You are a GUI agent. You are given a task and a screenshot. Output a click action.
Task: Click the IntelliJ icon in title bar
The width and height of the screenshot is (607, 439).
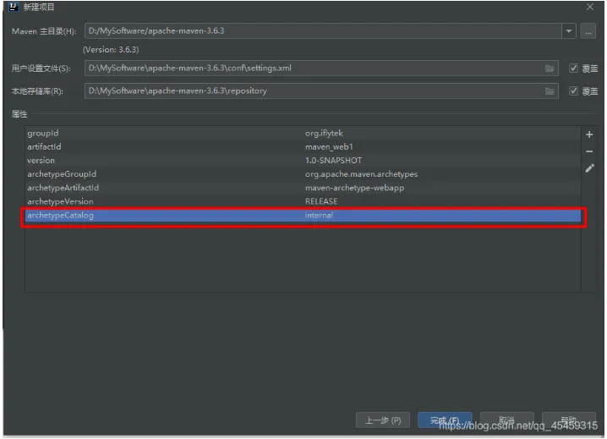pos(14,7)
